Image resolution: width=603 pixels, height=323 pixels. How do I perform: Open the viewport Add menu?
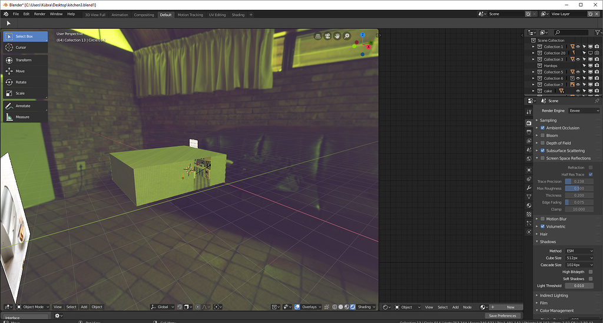(84, 307)
